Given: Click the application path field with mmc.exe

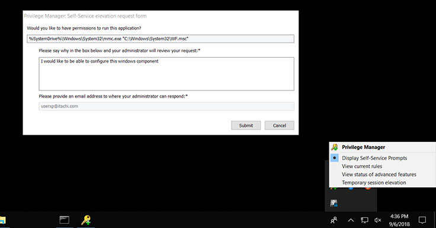Looking at the screenshot, I should (161, 39).
